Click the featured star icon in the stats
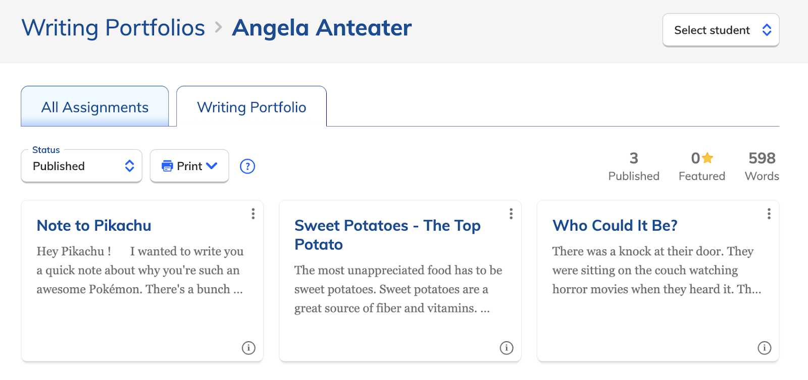The image size is (808, 380). click(707, 158)
